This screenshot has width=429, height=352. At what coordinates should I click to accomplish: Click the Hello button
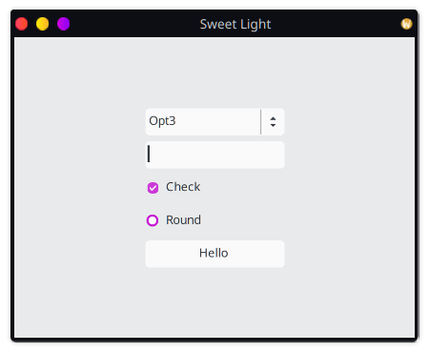tap(214, 254)
